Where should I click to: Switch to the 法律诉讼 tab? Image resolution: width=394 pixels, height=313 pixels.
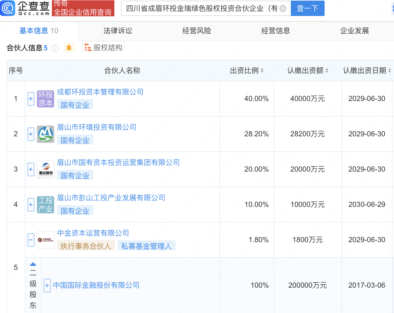(118, 31)
